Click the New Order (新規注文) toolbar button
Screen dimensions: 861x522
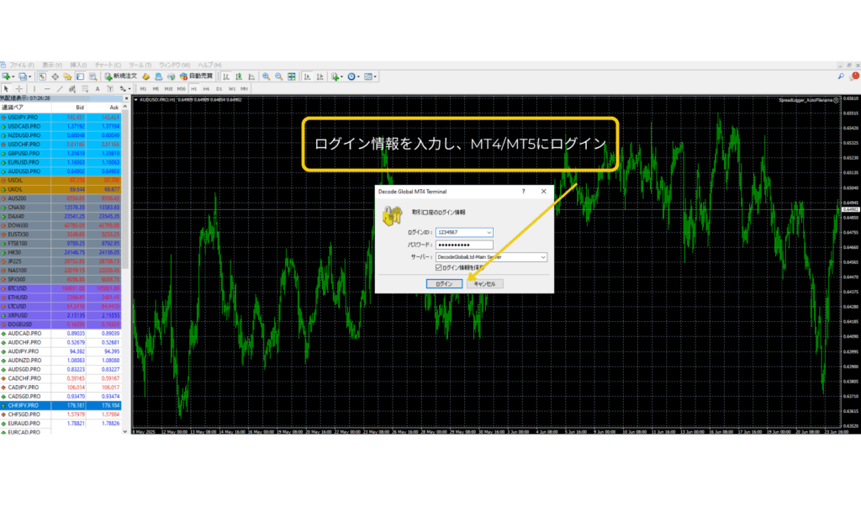120,76
